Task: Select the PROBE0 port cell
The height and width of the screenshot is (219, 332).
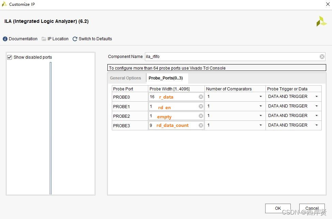Action: pyautogui.click(x=130, y=97)
